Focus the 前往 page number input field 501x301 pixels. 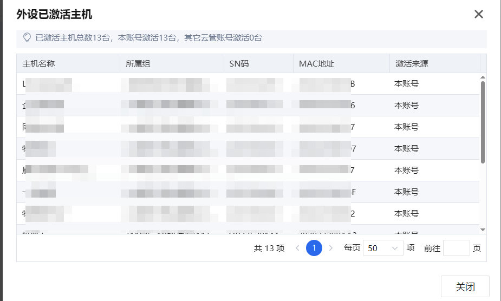pyautogui.click(x=456, y=248)
